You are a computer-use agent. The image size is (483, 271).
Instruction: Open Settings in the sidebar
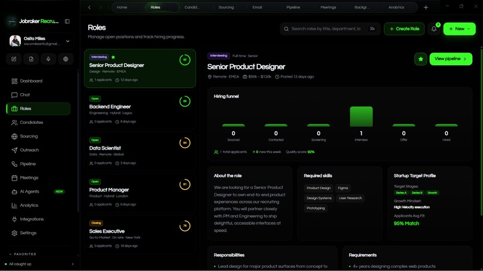pos(38,233)
